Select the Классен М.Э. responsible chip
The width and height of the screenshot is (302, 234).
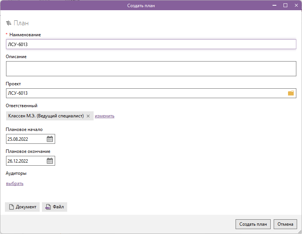pos(45,116)
